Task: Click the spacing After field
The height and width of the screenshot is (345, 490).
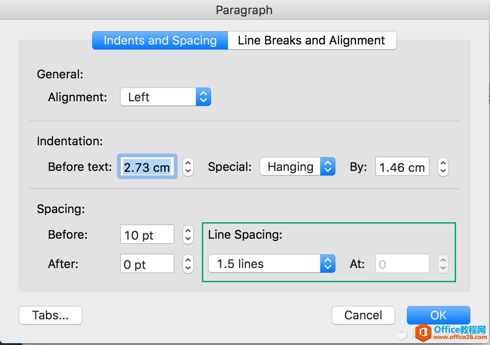Action: (x=147, y=264)
